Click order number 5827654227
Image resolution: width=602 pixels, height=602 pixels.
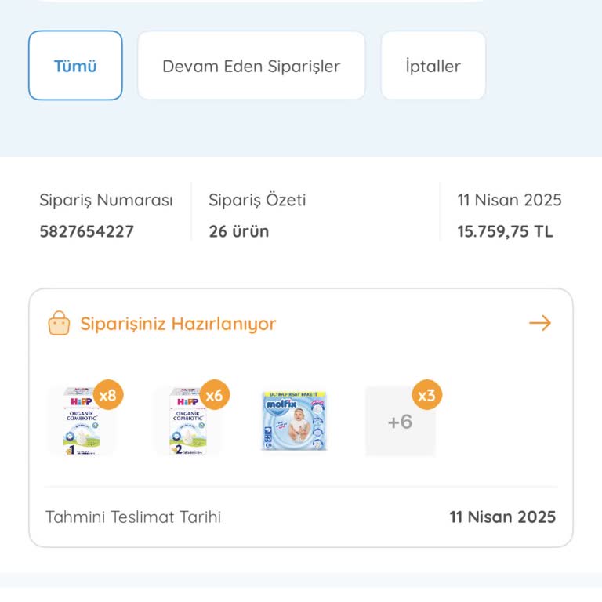(86, 232)
